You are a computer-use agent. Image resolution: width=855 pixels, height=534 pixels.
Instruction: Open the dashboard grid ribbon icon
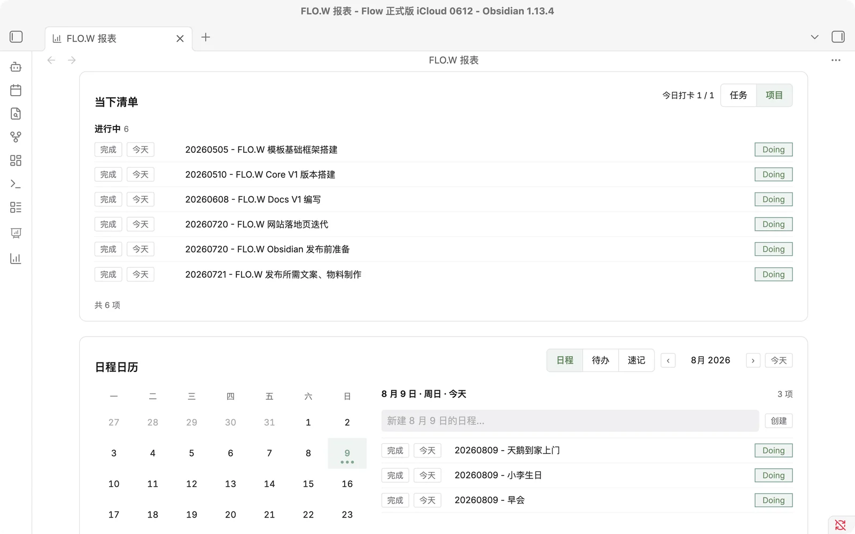tap(16, 160)
